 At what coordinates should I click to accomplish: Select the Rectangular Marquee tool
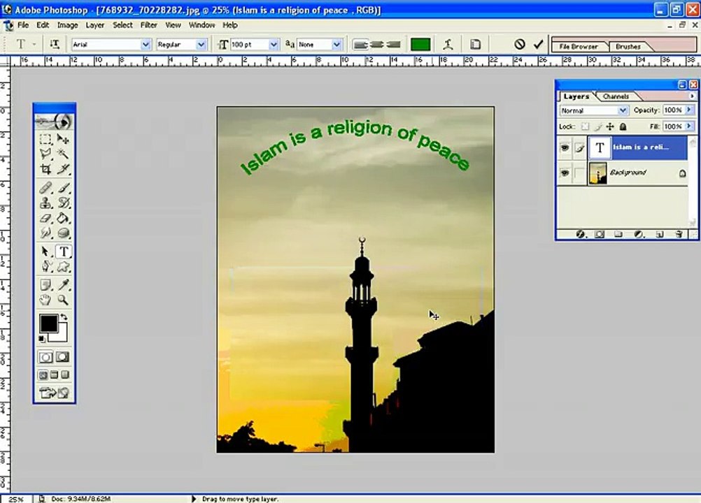(45, 139)
